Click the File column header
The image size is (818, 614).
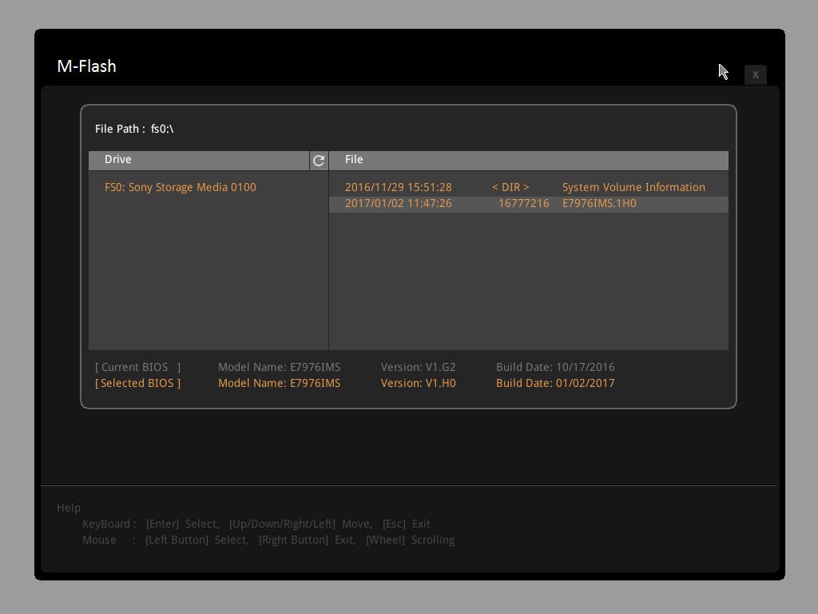pos(529,160)
